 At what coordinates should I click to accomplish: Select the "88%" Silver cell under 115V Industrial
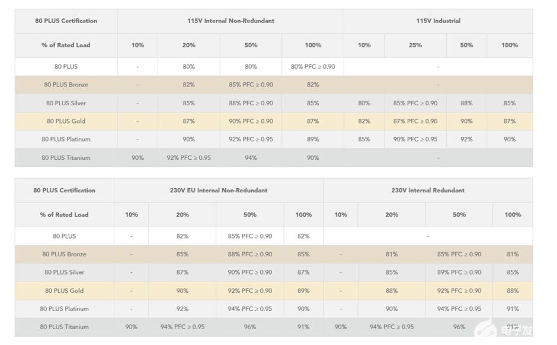(466, 103)
